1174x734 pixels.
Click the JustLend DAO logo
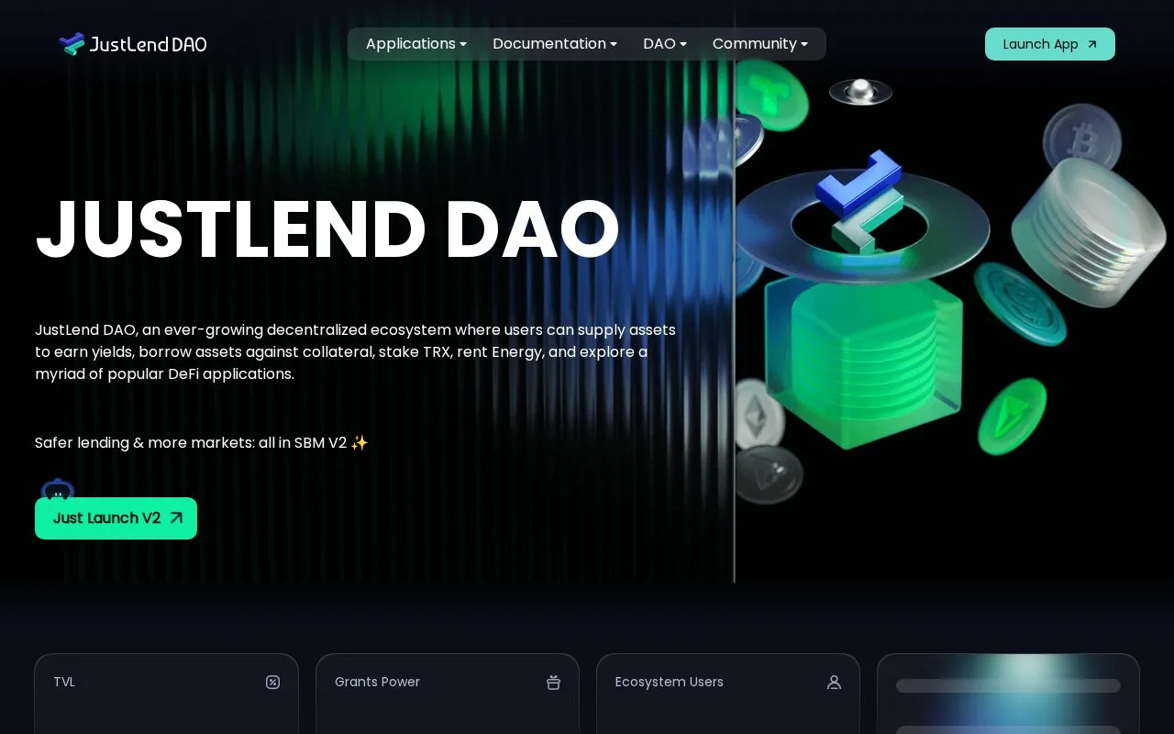click(x=133, y=44)
